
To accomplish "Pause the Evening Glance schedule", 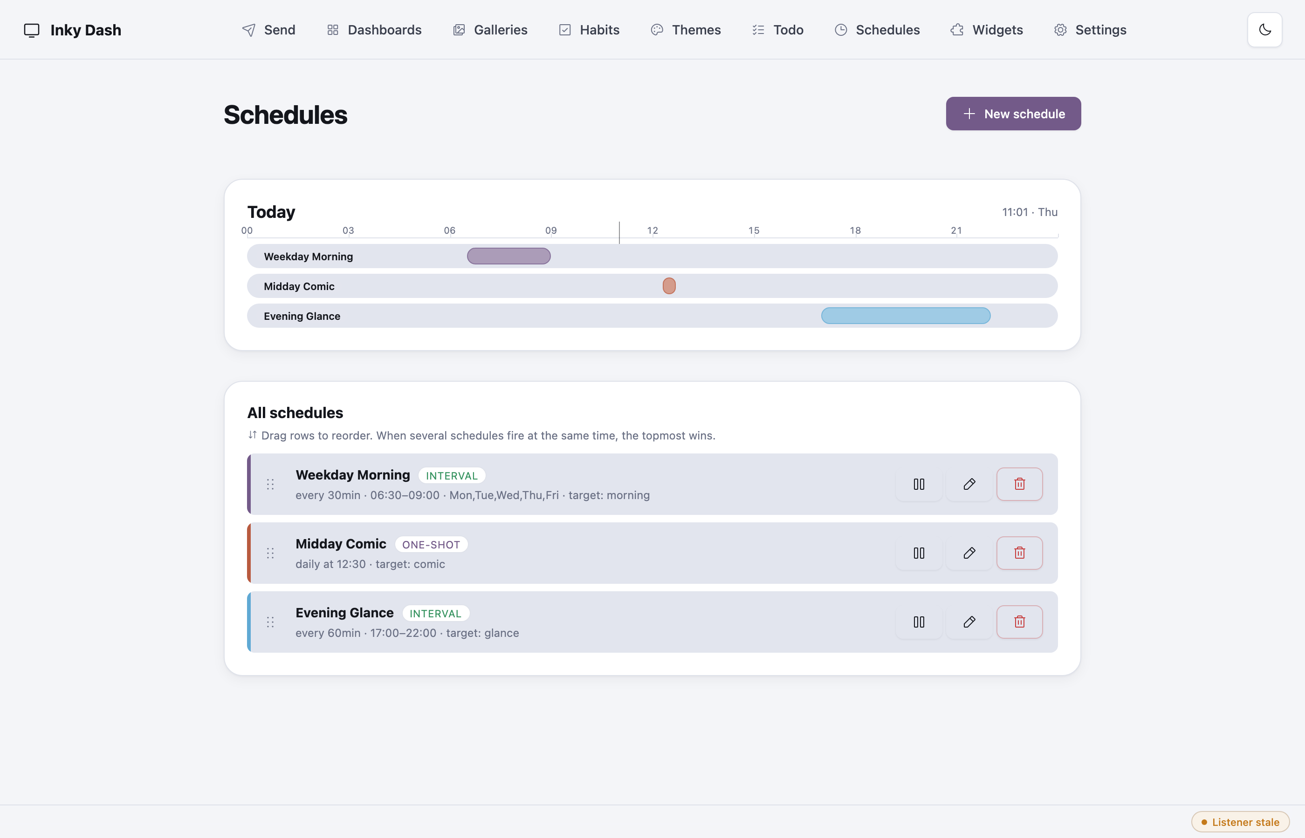I will coord(919,622).
